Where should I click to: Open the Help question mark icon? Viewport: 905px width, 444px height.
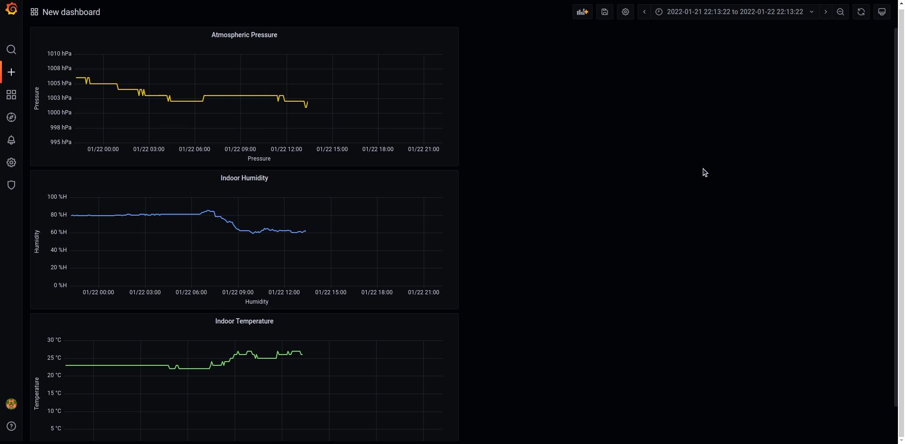(11, 427)
